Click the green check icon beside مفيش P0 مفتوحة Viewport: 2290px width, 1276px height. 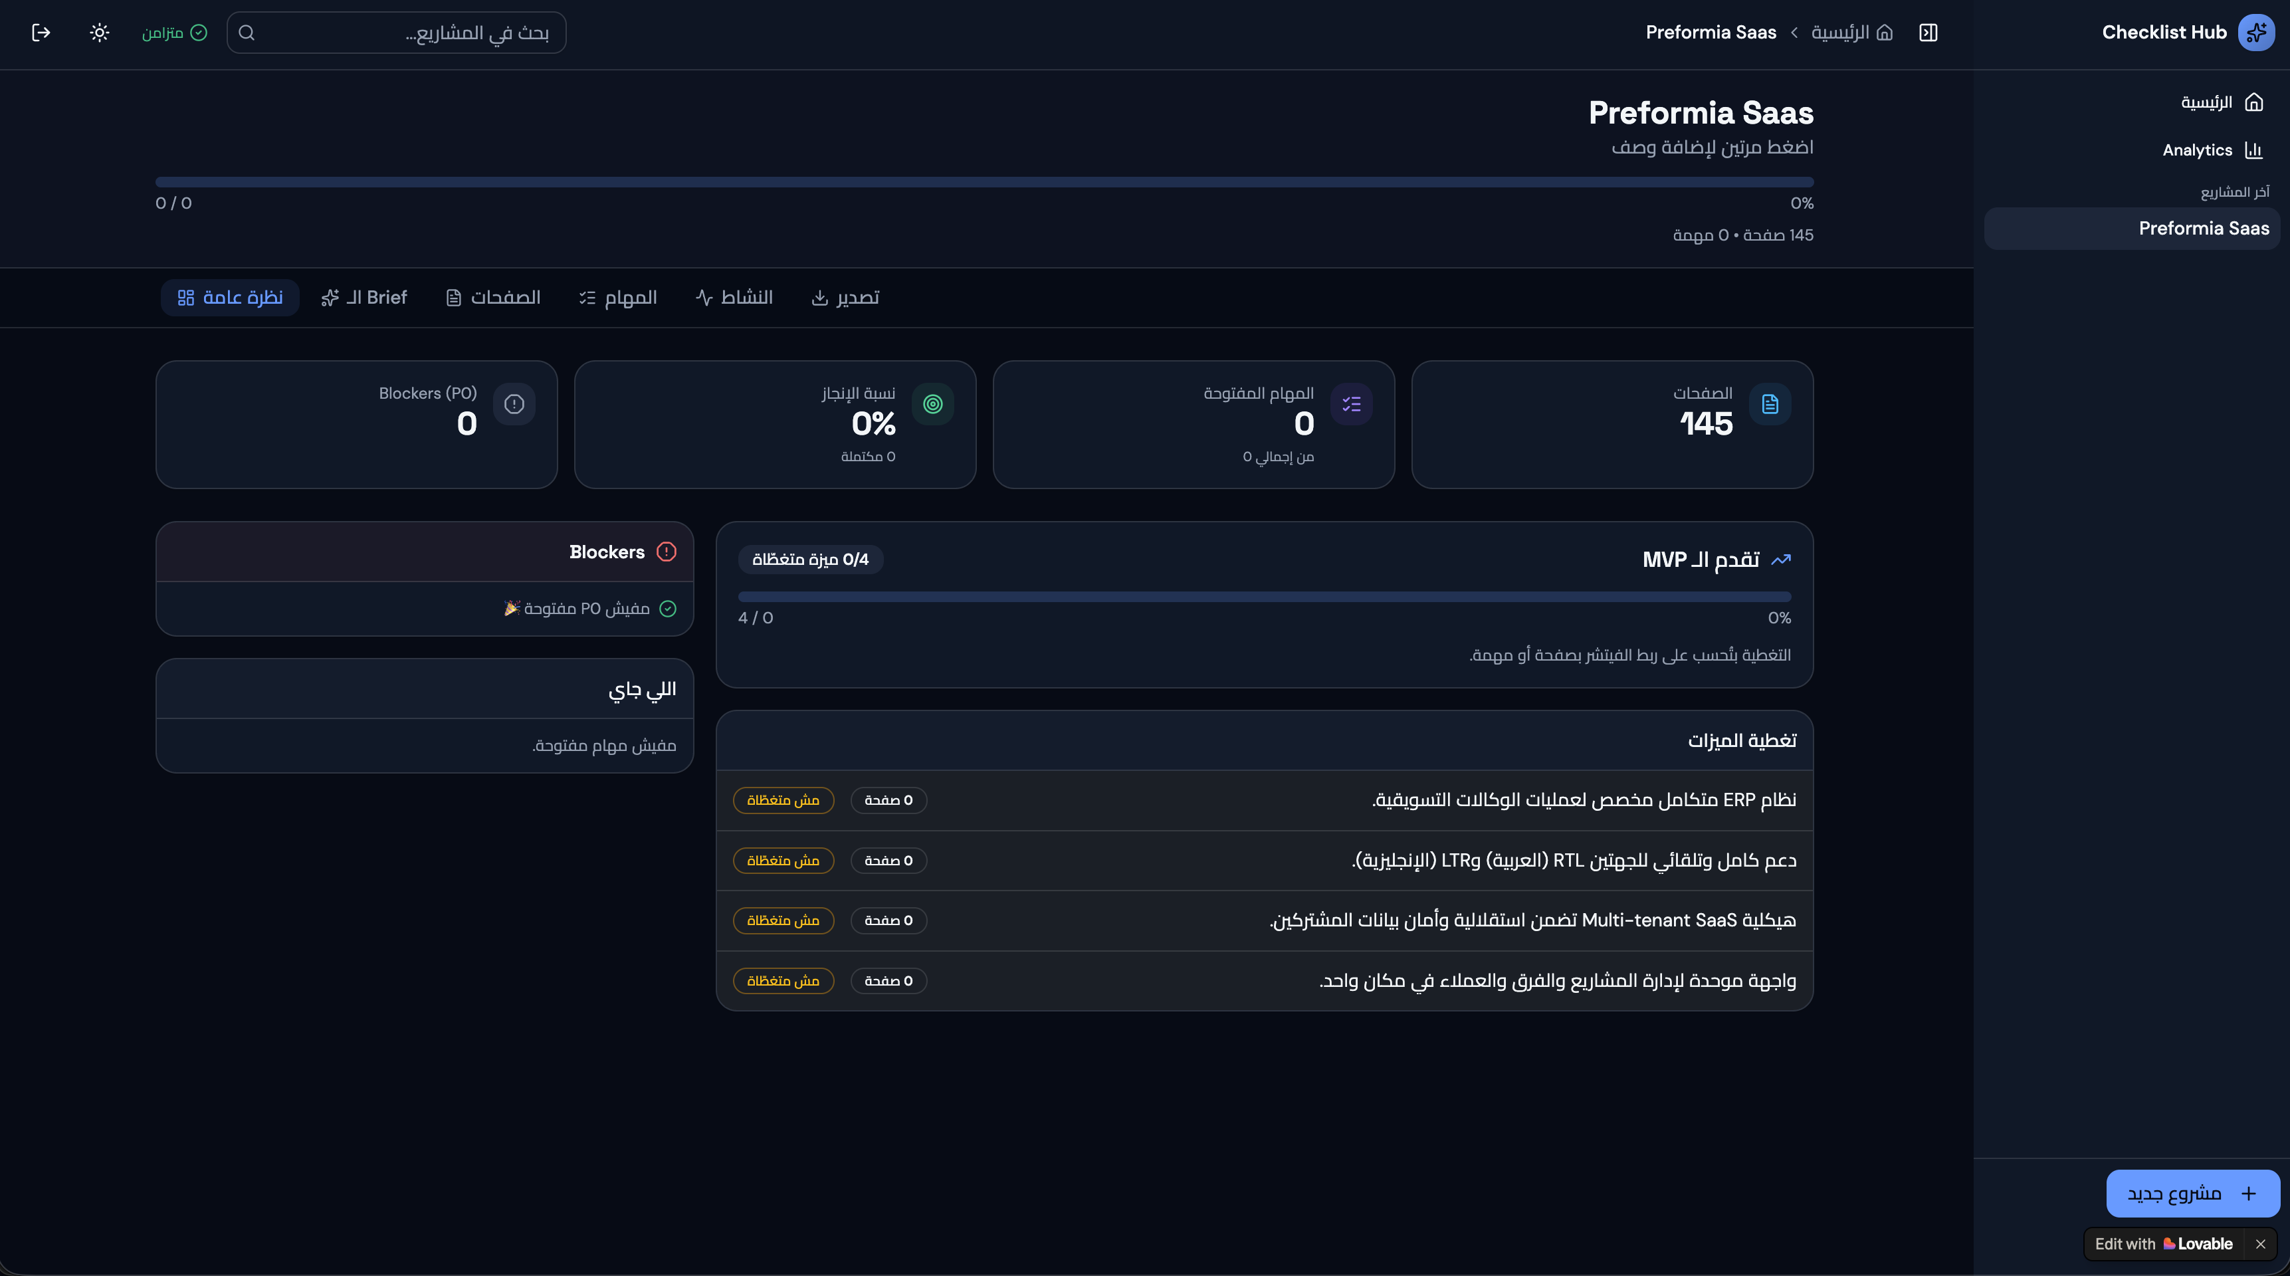(668, 609)
